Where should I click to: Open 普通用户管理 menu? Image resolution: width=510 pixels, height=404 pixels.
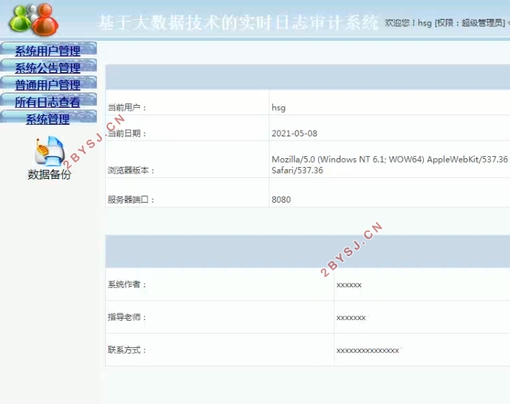pos(48,85)
